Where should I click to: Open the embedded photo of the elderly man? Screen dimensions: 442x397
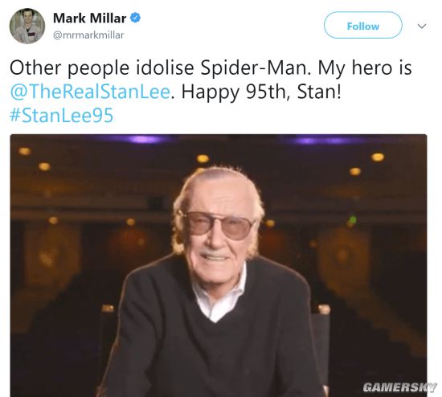tap(219, 266)
